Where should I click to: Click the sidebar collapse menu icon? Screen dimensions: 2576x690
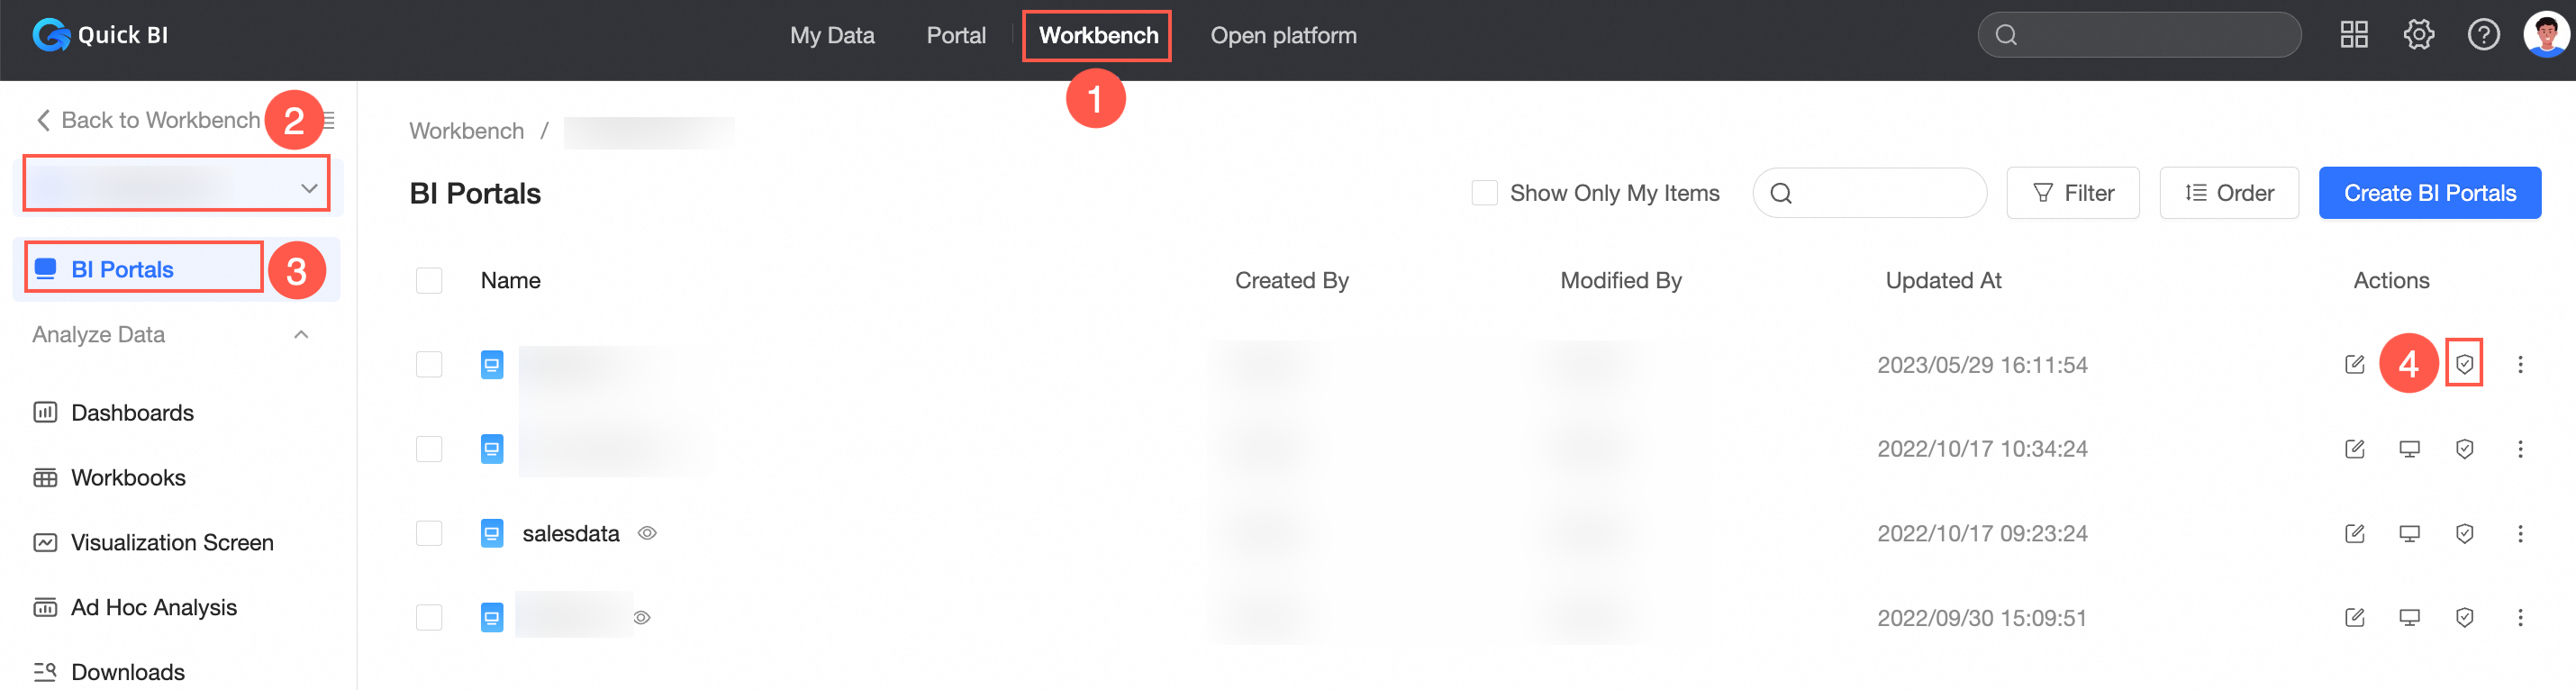point(329,121)
